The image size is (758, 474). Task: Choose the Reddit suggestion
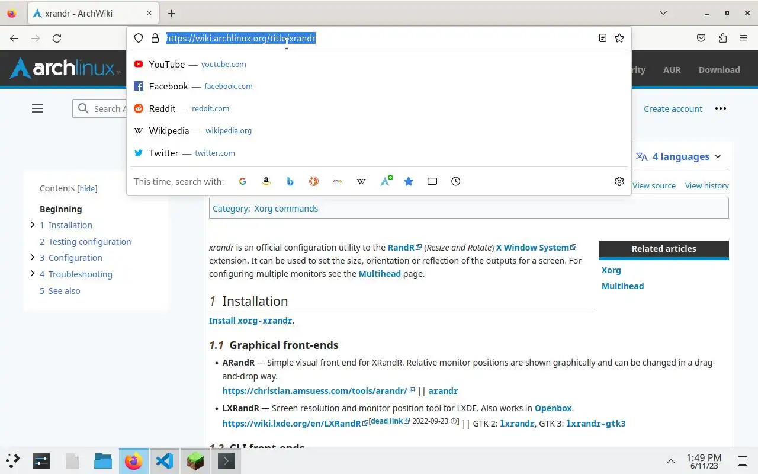[x=379, y=108]
